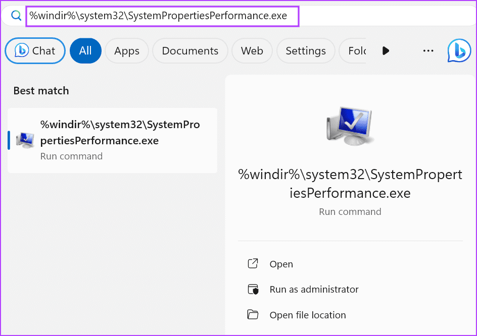Viewport: 477px width, 336px height.
Task: Click the Best match result computer icon
Action: pos(25,140)
